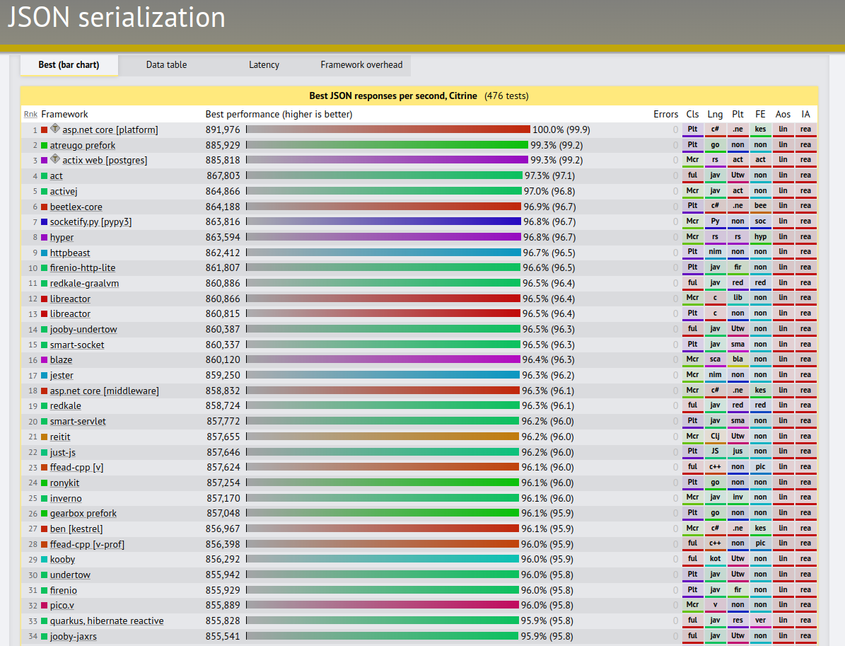845x646 pixels.
Task: Click the green square icon before atreugo prefork
Action: tap(45, 144)
